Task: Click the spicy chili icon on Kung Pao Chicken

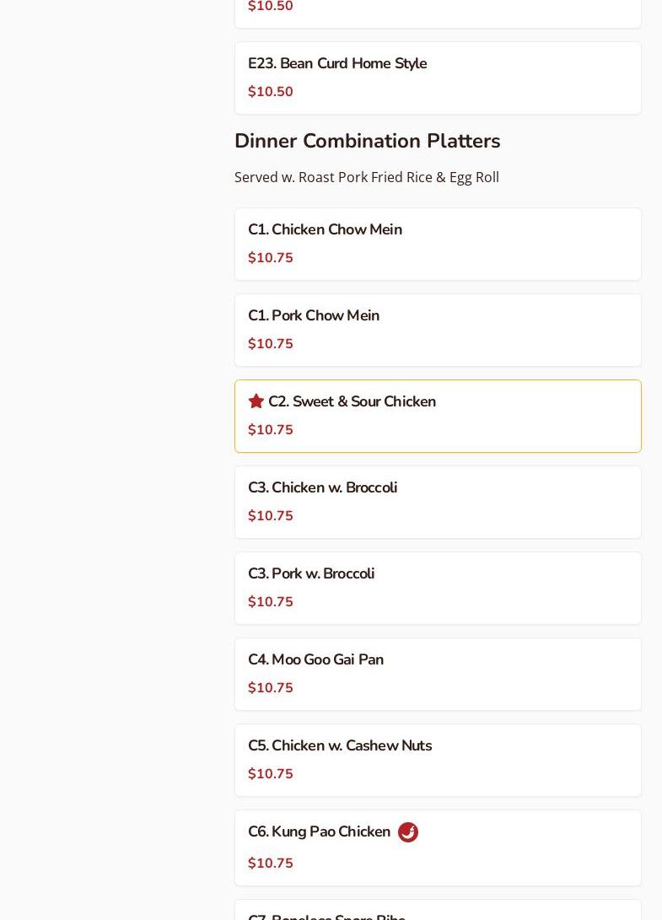Action: click(408, 832)
